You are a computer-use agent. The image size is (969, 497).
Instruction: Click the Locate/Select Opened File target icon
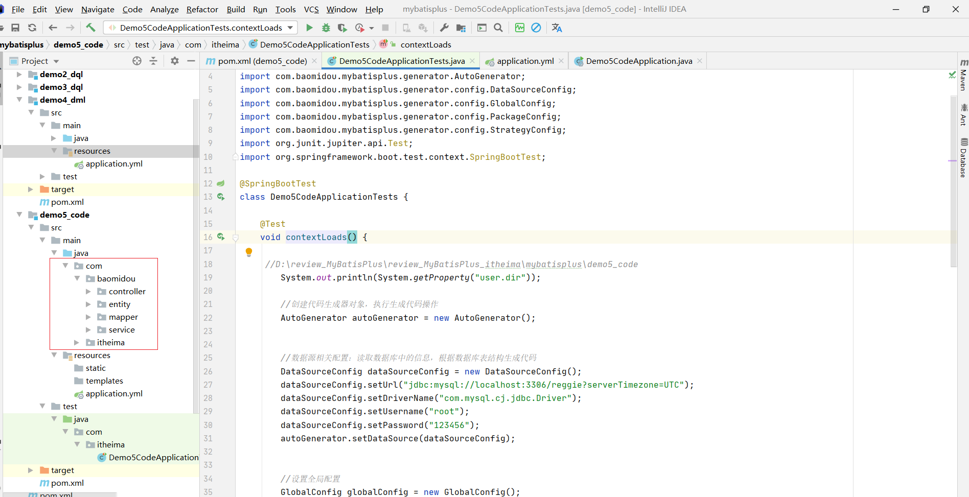pos(137,61)
